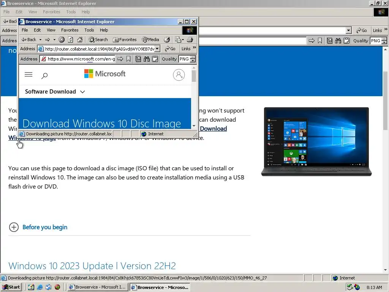This screenshot has width=389, height=292.
Task: Click Browservice bookmark icon in front window
Action: click(x=128, y=59)
